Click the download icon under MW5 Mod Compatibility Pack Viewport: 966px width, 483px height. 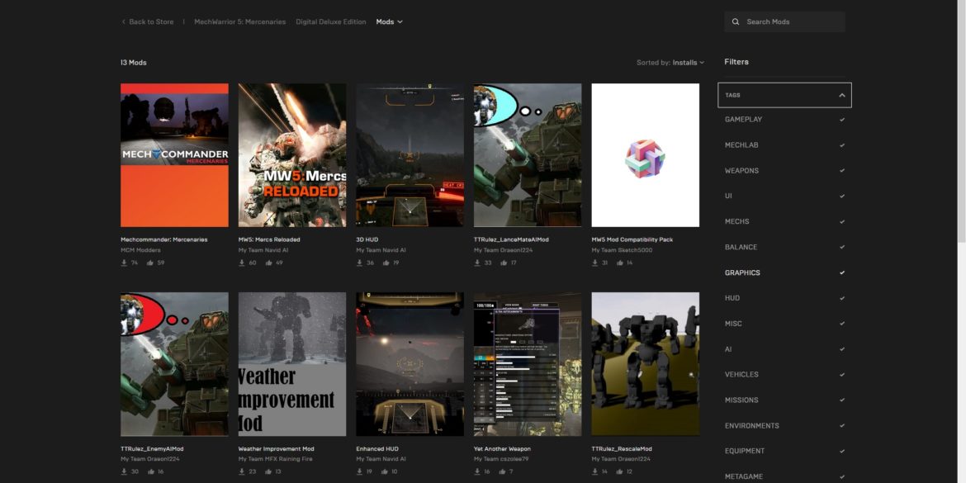tap(594, 263)
